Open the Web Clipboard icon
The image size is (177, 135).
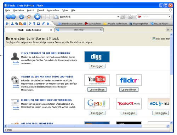coord(38,24)
